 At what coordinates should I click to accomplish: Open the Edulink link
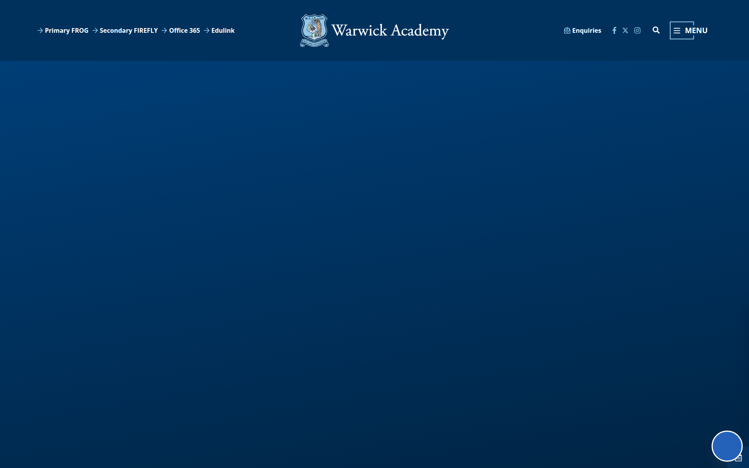pyautogui.click(x=219, y=30)
